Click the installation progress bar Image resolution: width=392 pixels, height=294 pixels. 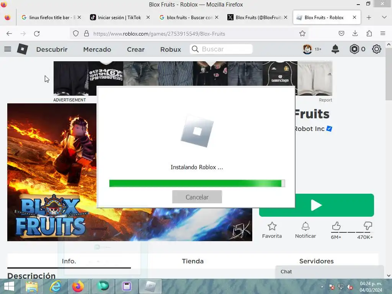(x=197, y=183)
